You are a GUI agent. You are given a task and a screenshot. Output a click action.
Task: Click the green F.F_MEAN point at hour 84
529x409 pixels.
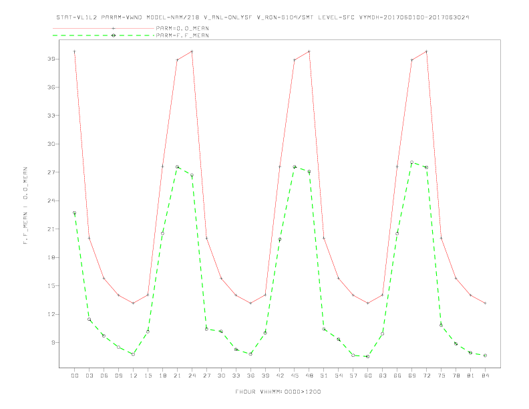pyautogui.click(x=485, y=356)
